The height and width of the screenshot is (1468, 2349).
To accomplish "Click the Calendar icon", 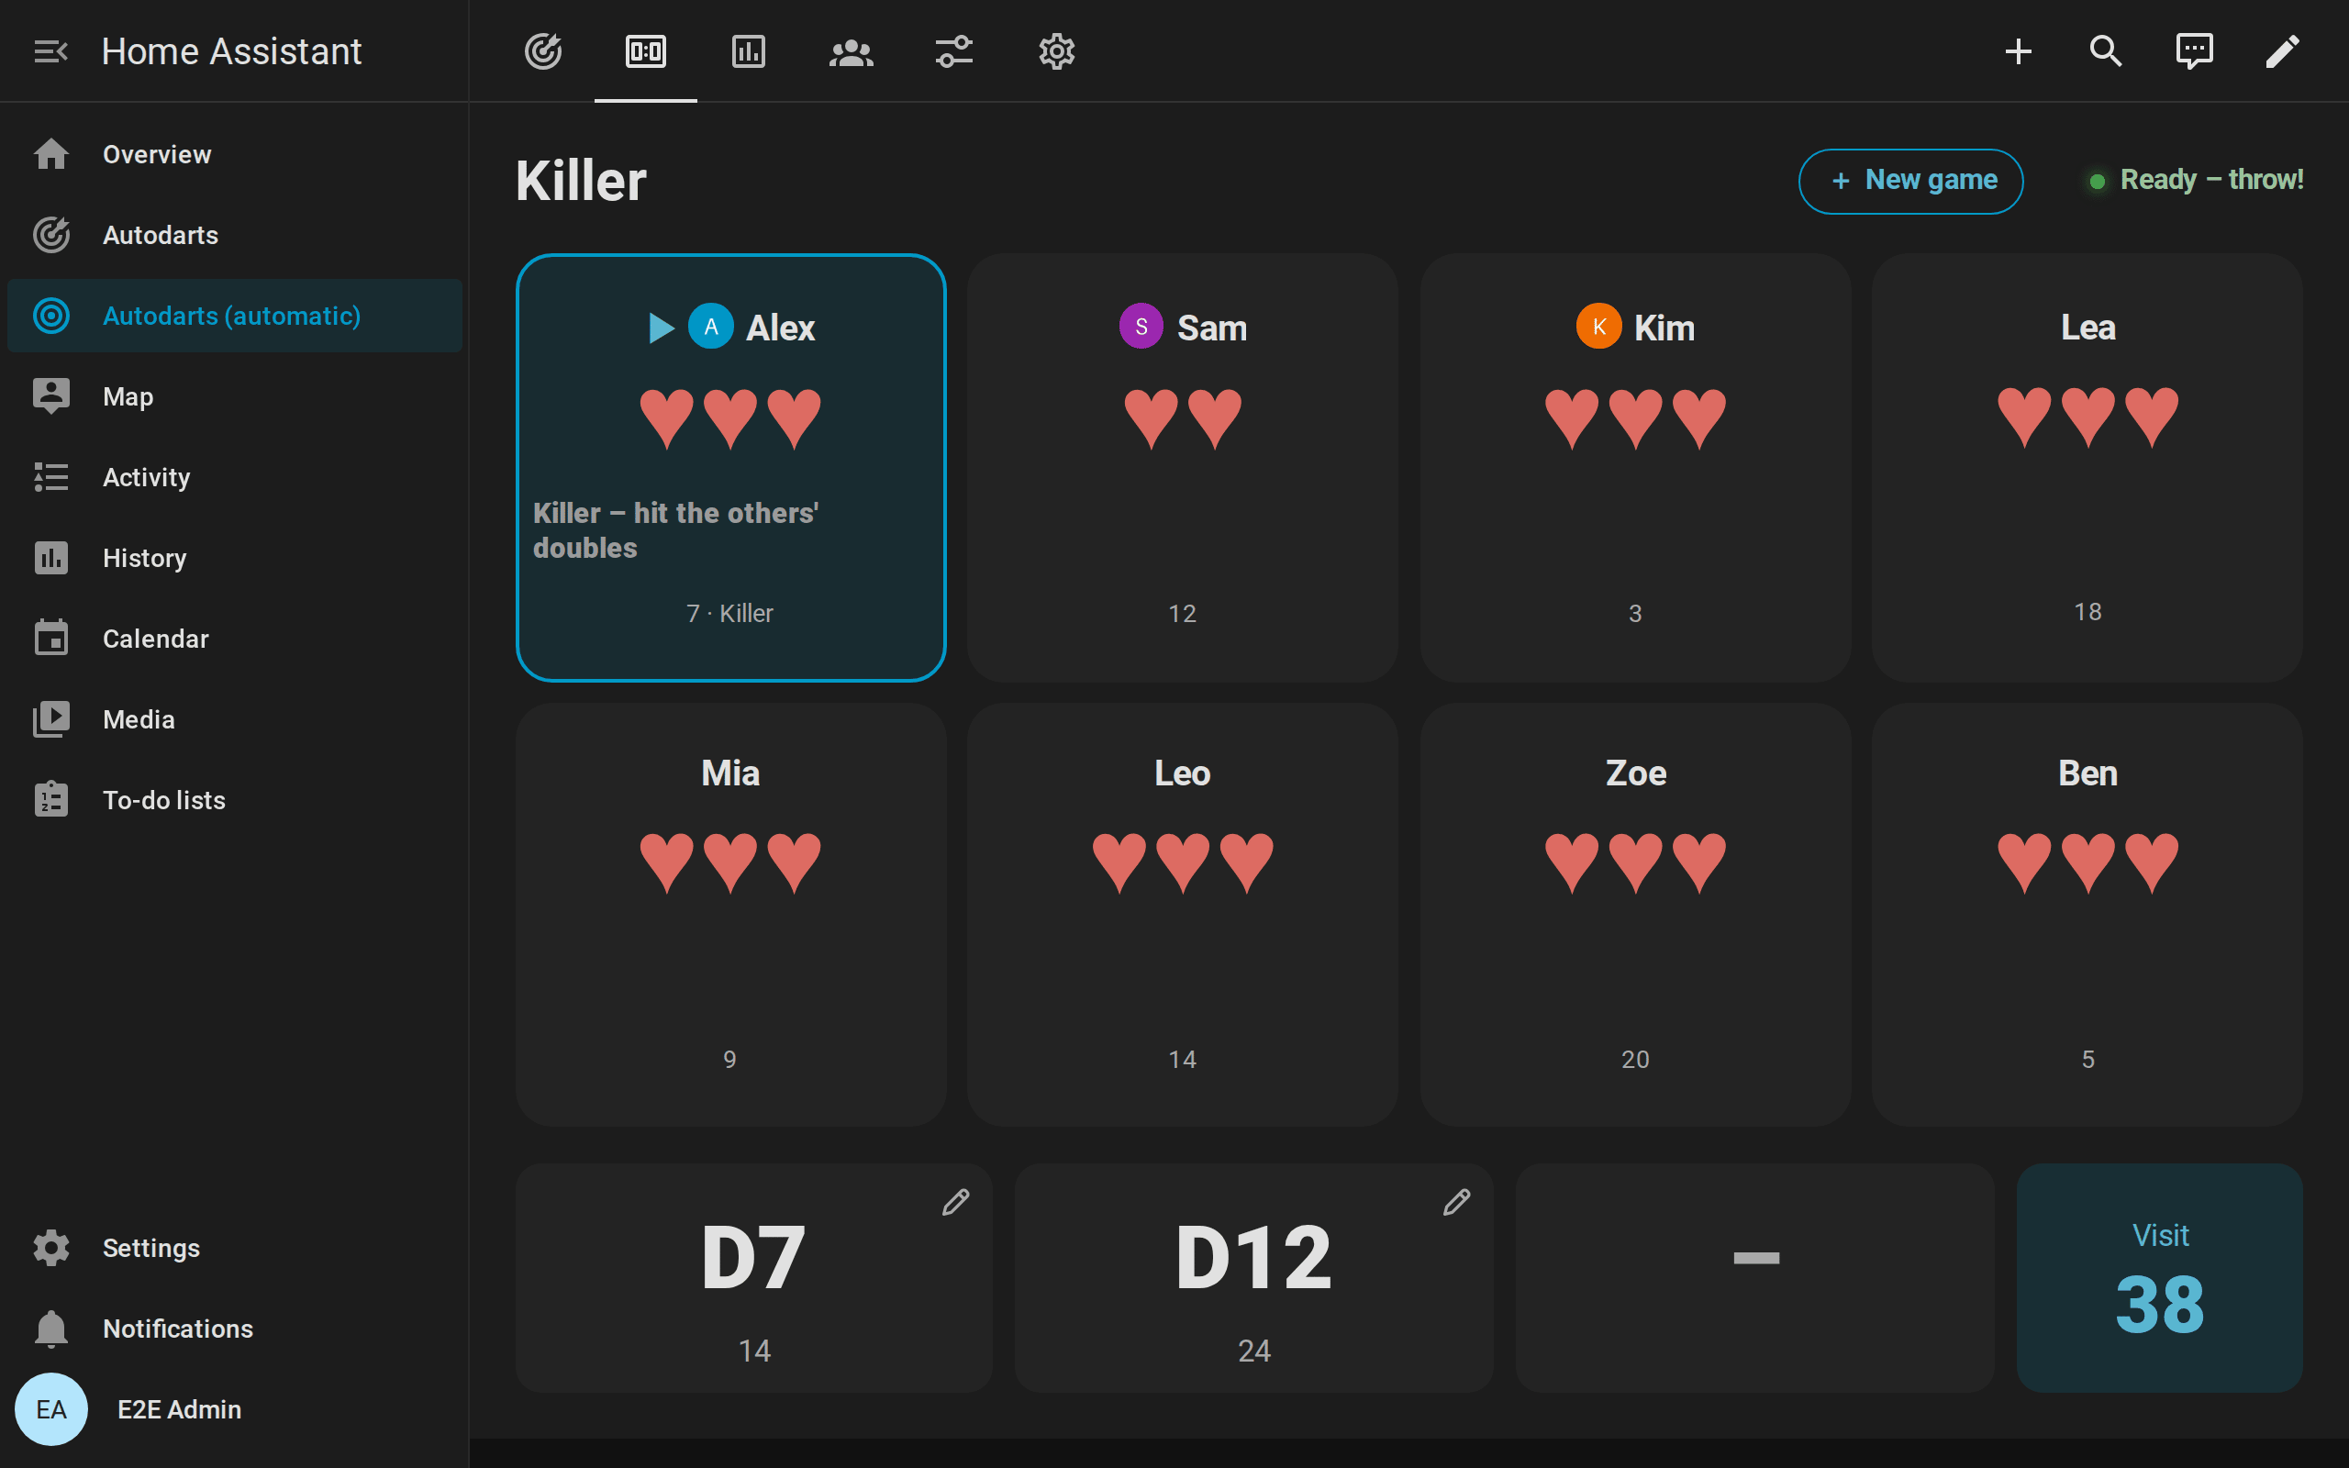I will click(x=50, y=638).
